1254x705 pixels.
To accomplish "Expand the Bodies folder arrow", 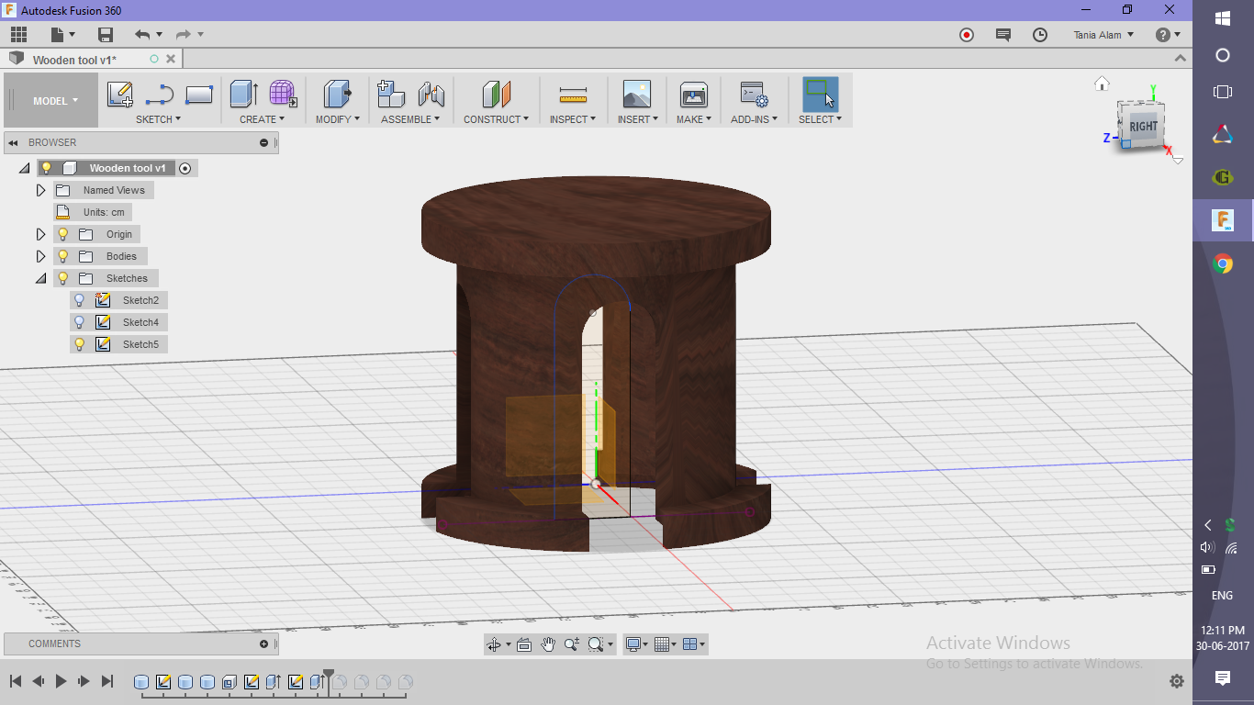I will pyautogui.click(x=40, y=256).
